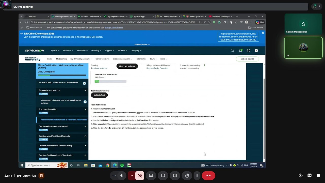Image resolution: width=325 pixels, height=183 pixels.
Task: Open Meet more options menu
Action: point(197,176)
